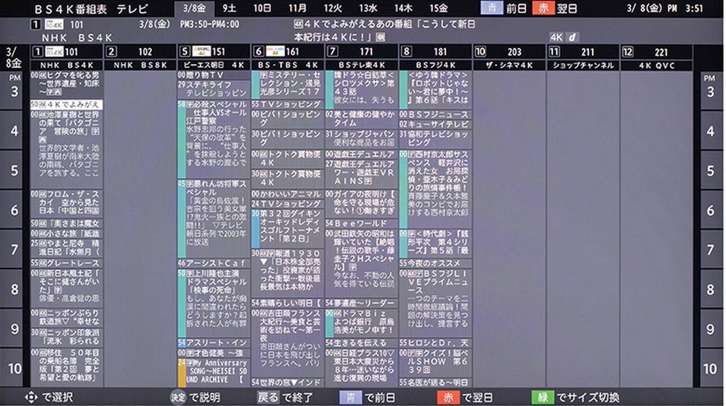Select the highlighted 4Kでよみがえ program cell
This screenshot has width=726, height=406.
[66, 105]
